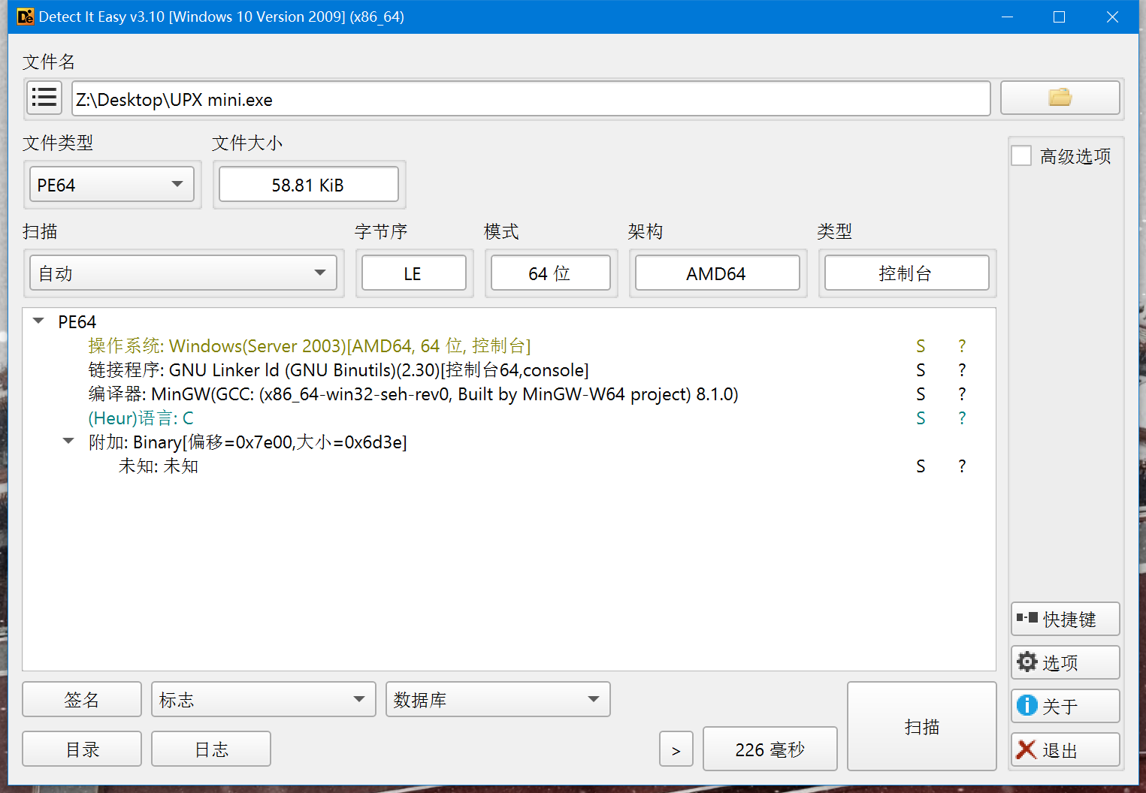Open the PE64 file type dropdown
The width and height of the screenshot is (1146, 793).
pyautogui.click(x=112, y=185)
